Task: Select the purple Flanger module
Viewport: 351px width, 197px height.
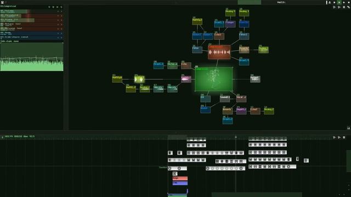Action: 230,24
